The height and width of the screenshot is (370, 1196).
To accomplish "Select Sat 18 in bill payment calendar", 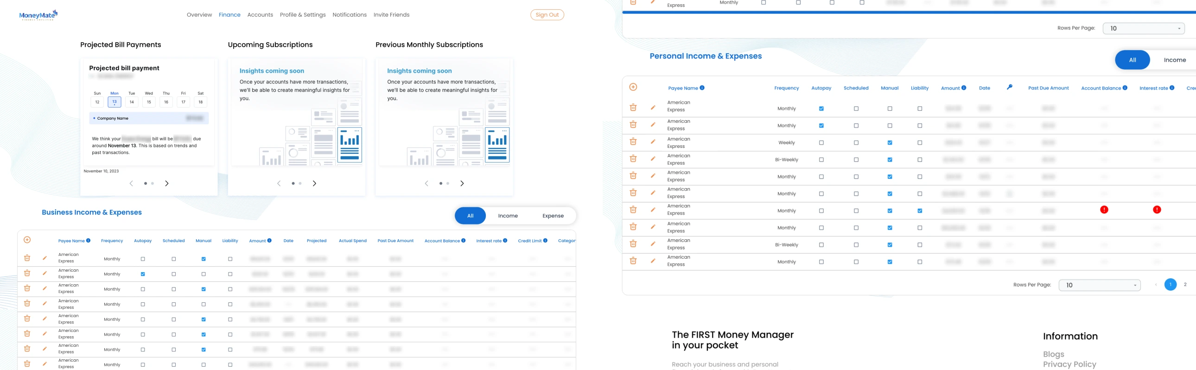I will pos(201,102).
